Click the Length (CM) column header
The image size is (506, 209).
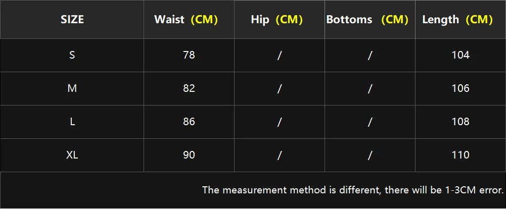click(457, 20)
